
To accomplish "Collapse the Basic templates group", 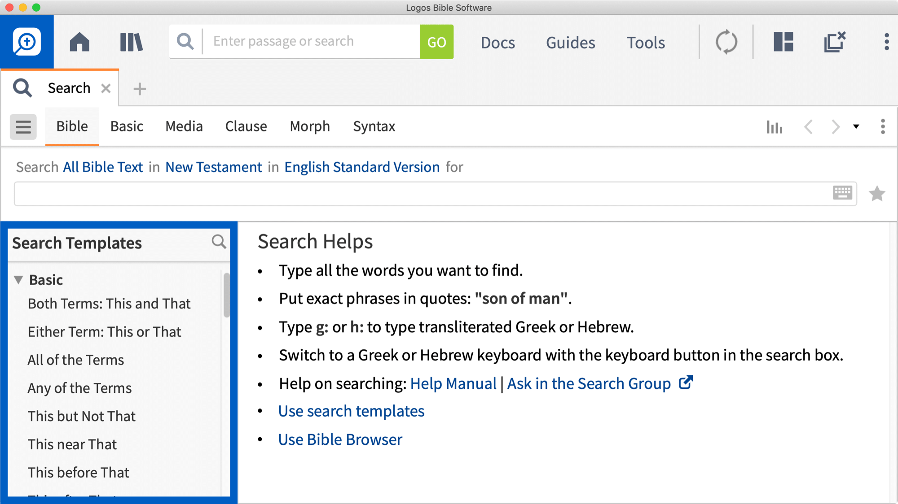I will point(18,280).
